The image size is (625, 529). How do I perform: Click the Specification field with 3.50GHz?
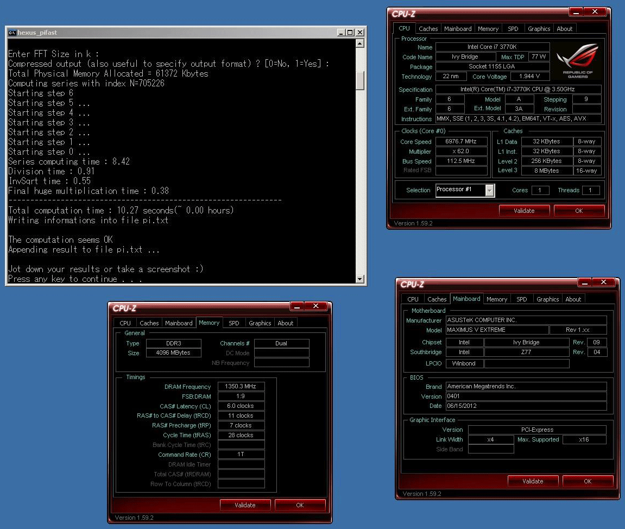[518, 89]
